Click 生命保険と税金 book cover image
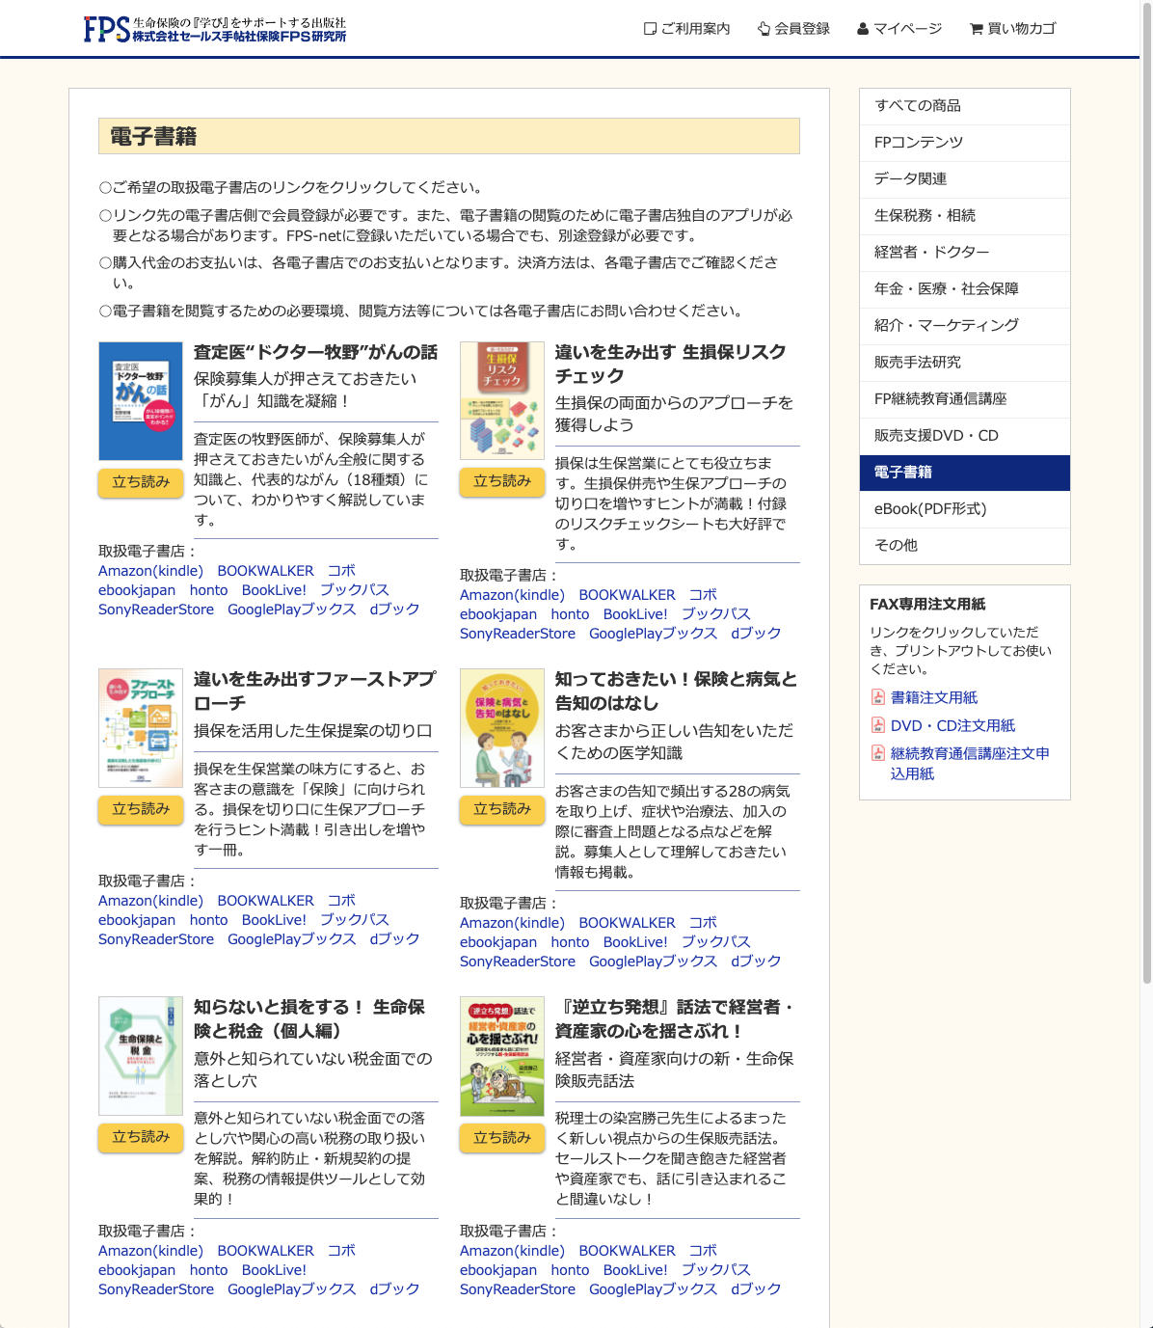Image resolution: width=1153 pixels, height=1328 pixels. 141,1056
